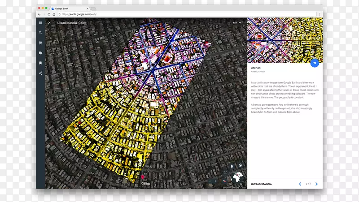Go to the previous story slide
This screenshot has height=202, width=359.
pyautogui.click(x=300, y=184)
